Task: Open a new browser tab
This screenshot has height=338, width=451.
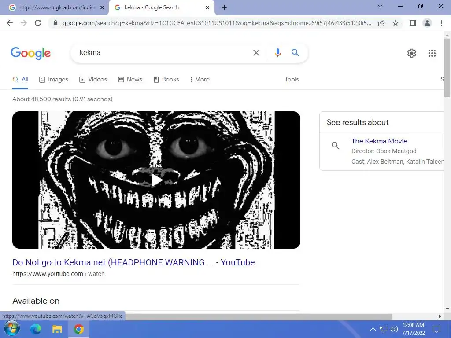Action: (224, 7)
